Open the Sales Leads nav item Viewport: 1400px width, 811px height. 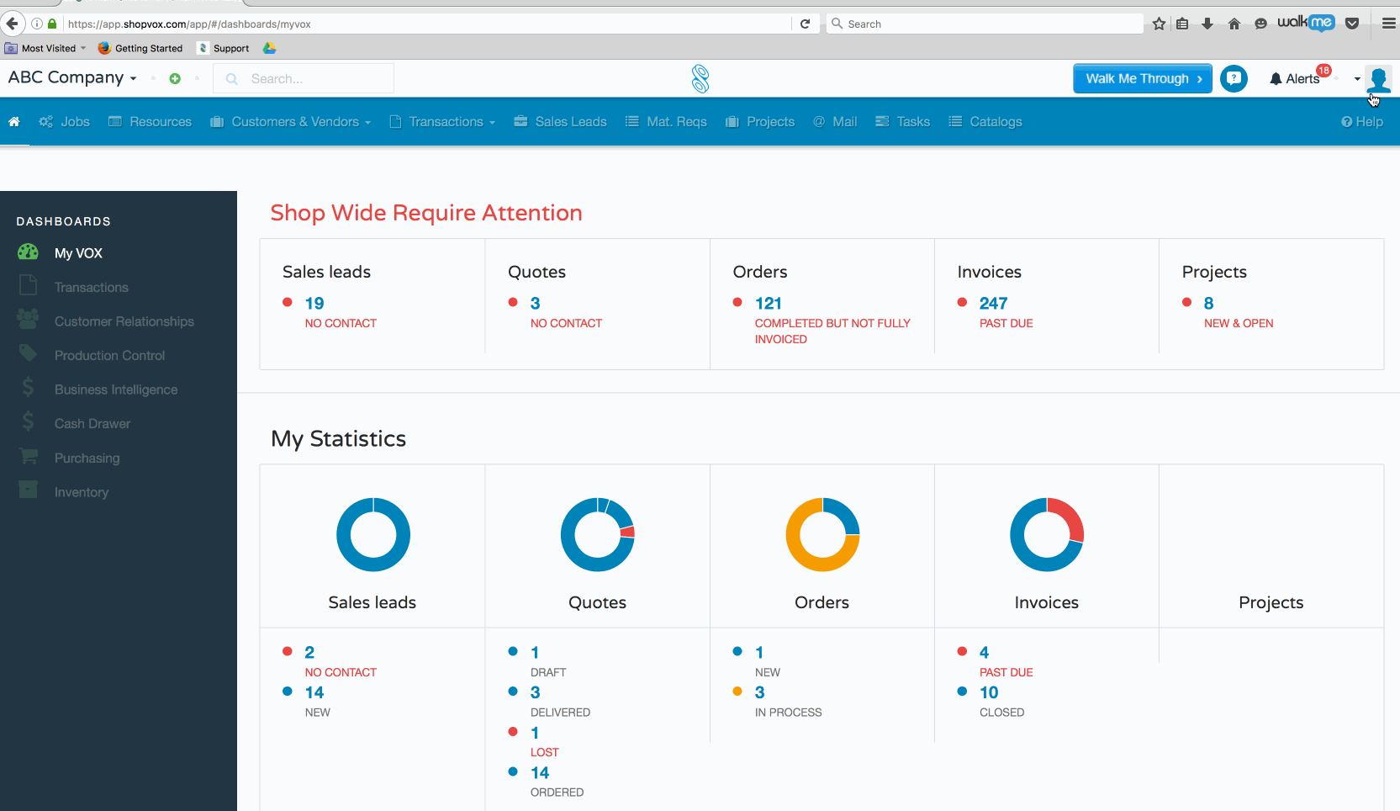click(x=560, y=122)
